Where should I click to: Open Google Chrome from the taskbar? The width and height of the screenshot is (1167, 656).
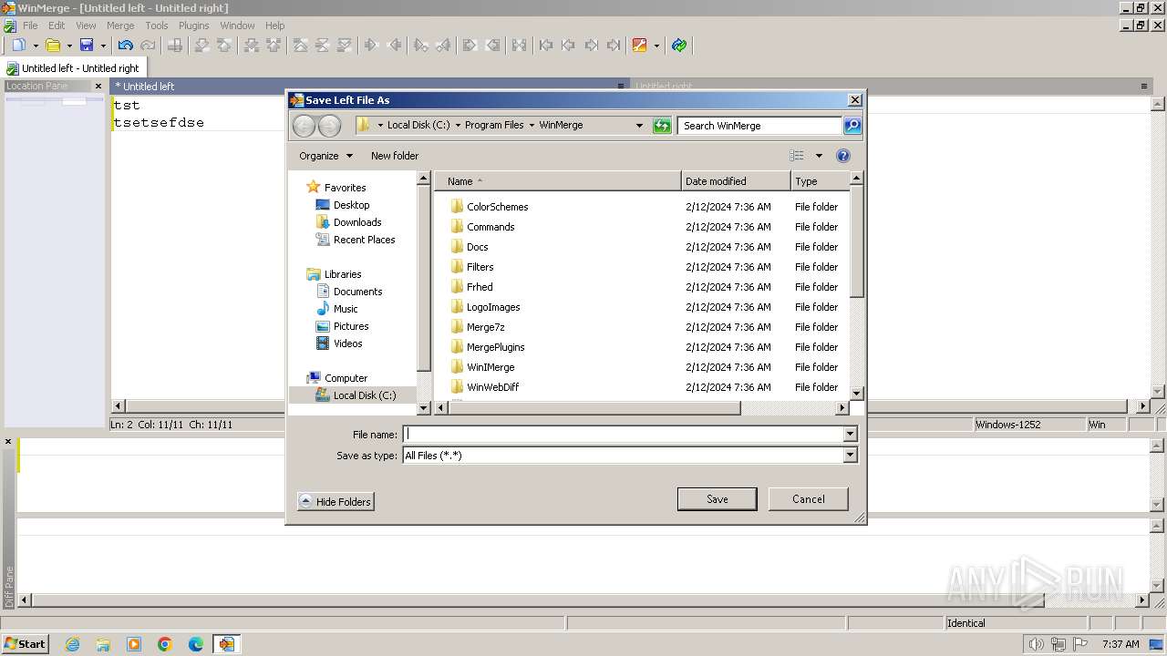pos(165,644)
